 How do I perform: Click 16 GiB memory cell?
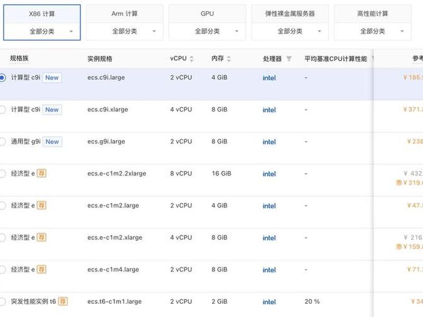tap(222, 174)
